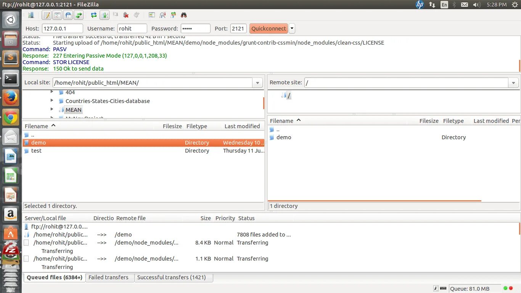Tick the checkbox for the 8.4 KB queued file
The height and width of the screenshot is (293, 521).
[26, 243]
